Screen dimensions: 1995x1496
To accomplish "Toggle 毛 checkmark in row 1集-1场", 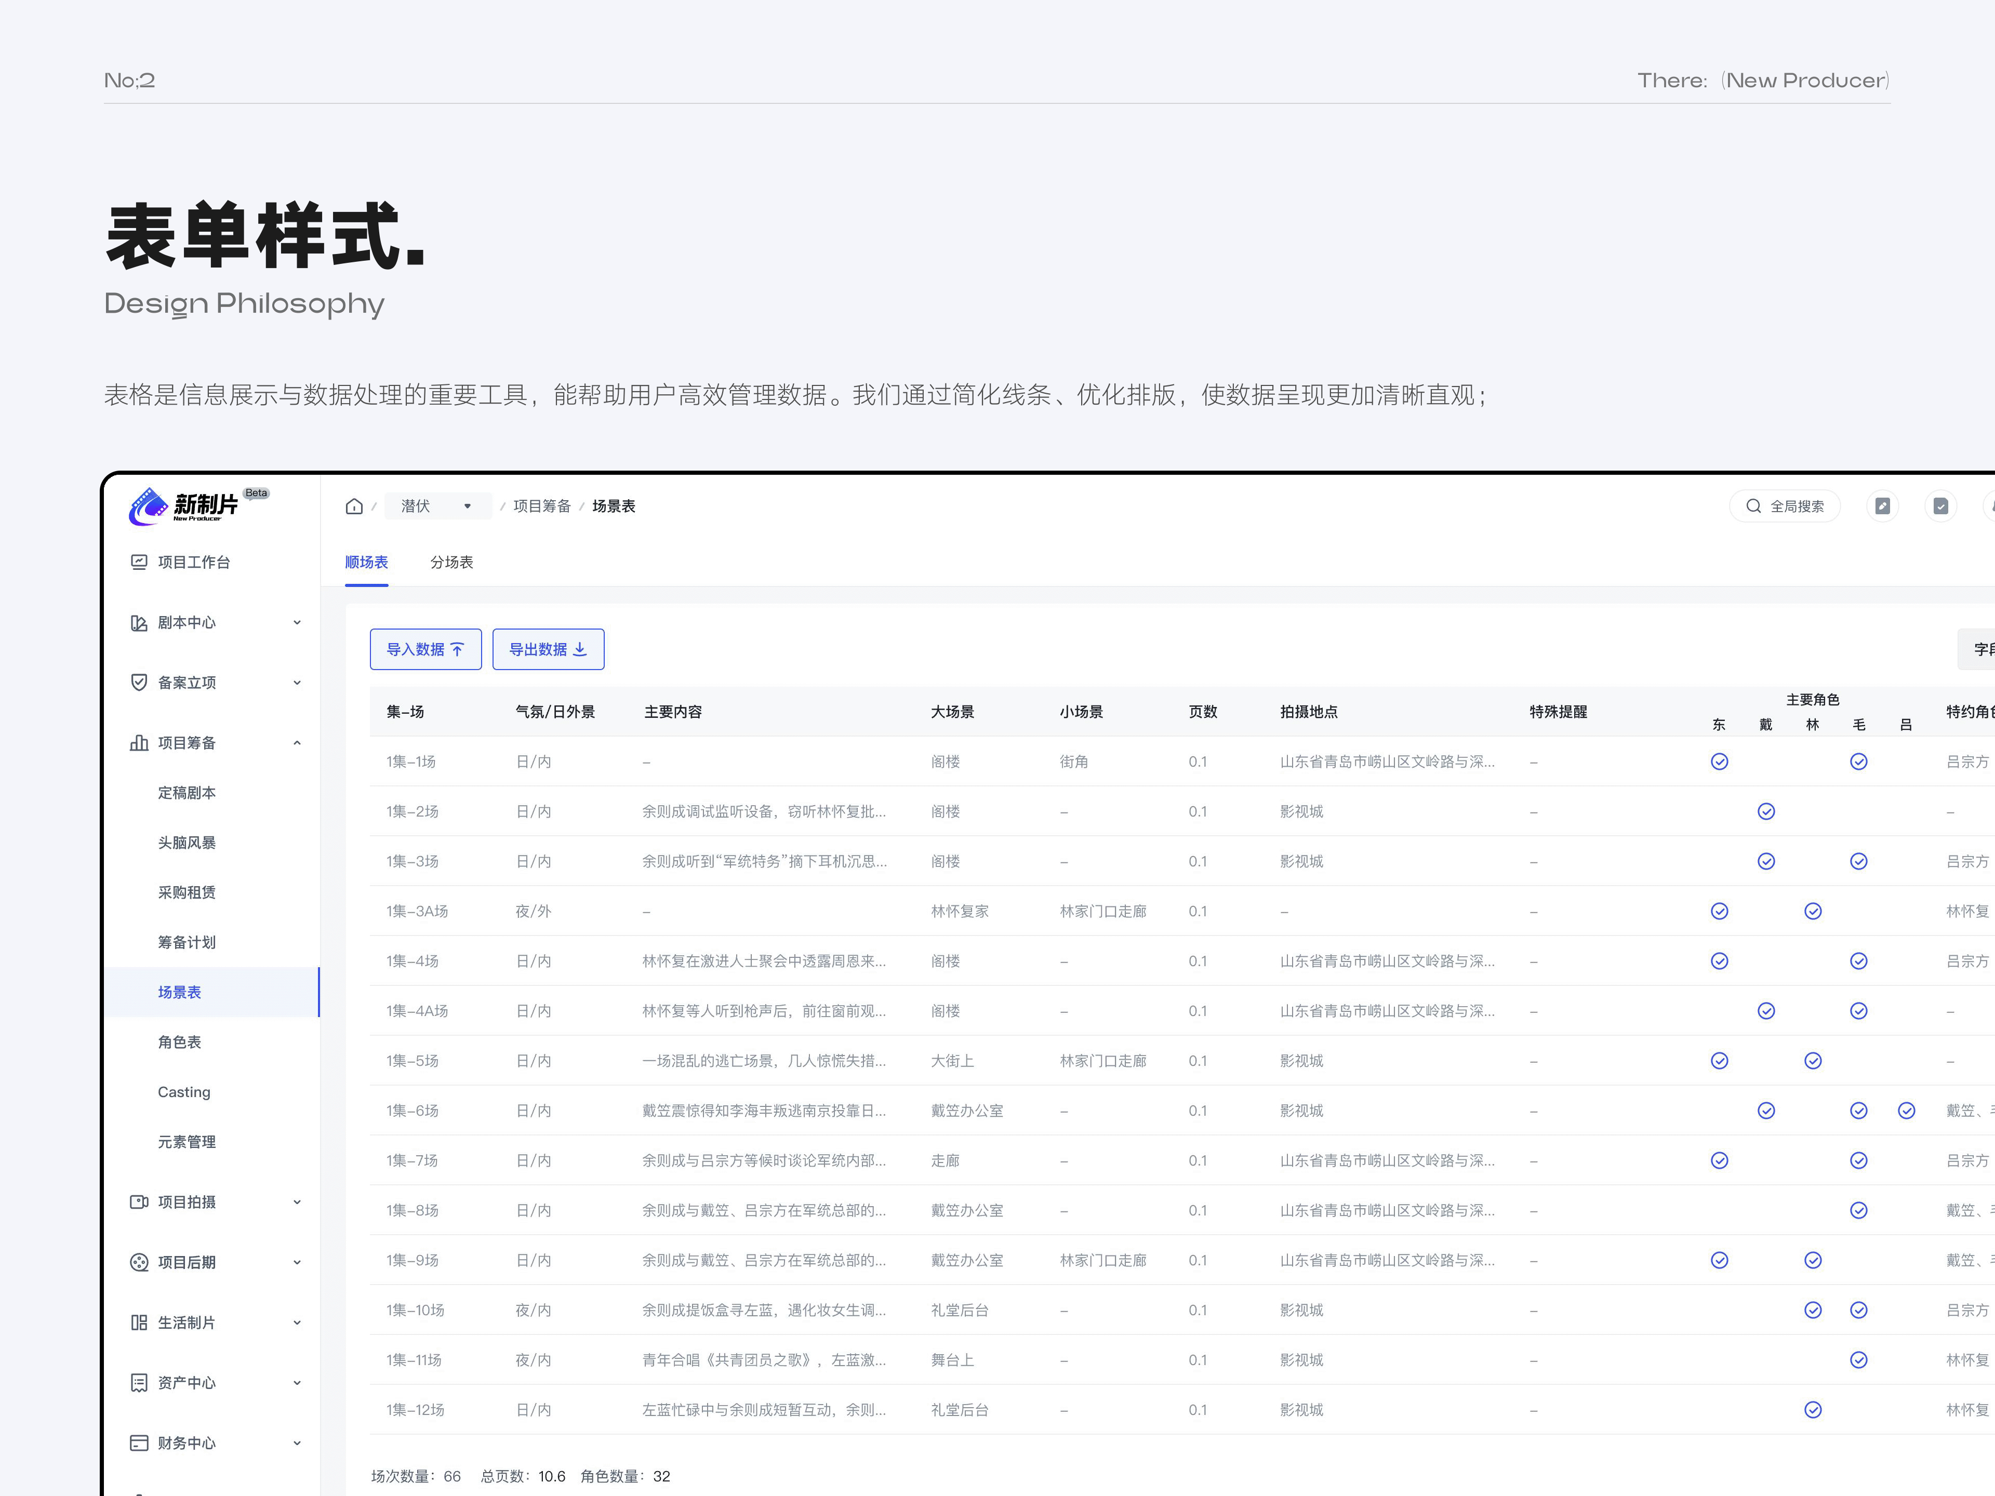I will click(x=1858, y=762).
